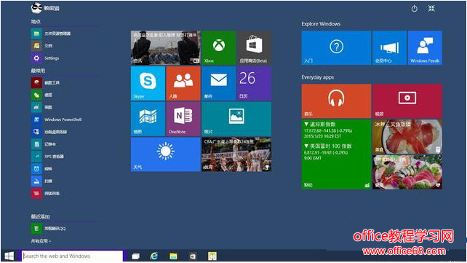467x263 pixels.
Task: Open the Calendar tile showing 26
Action: click(x=254, y=83)
